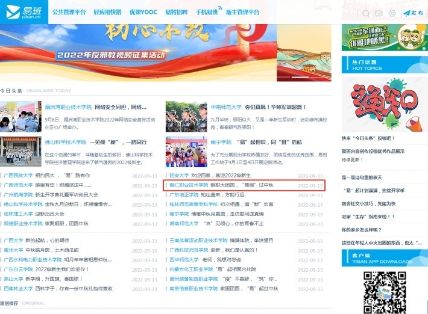Open 版主管理平台 in the top nav
The image size is (428, 314).
243,12
